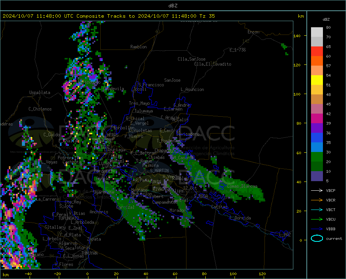Pick the cyan VBCT arrow in the legend
Image resolution: width=346 pixels, height=279 pixels.
pyautogui.click(x=317, y=210)
